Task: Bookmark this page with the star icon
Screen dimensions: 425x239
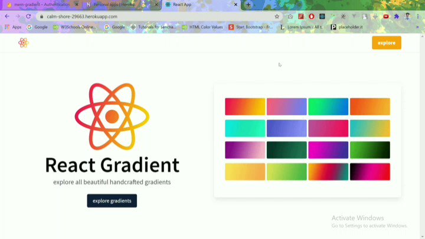Action: coord(277,16)
